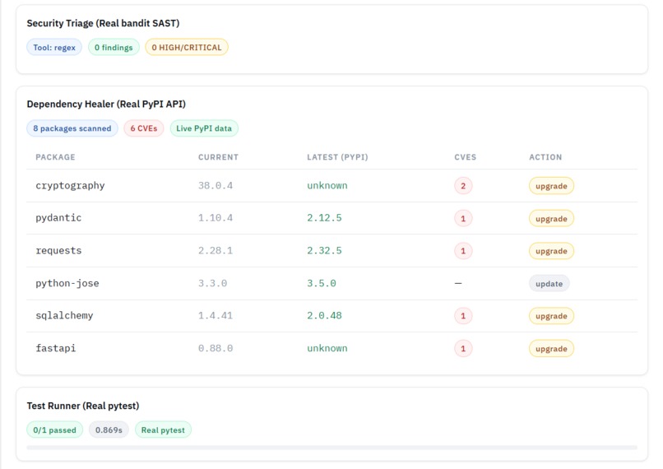Click fastapi current version 0.88.0

click(x=216, y=348)
